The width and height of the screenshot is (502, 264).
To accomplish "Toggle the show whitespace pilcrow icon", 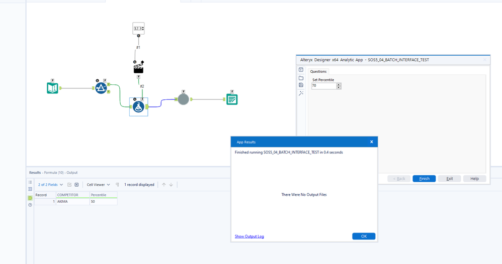I will [x=118, y=185].
